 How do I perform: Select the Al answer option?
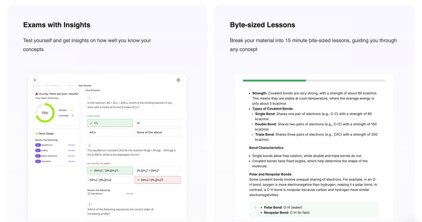tap(157, 123)
